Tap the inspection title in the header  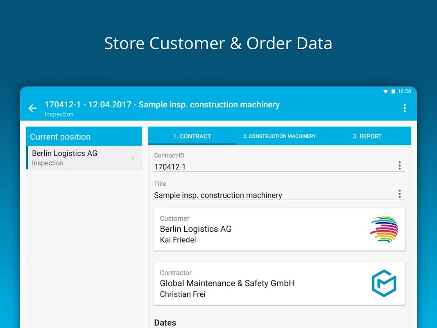162,105
